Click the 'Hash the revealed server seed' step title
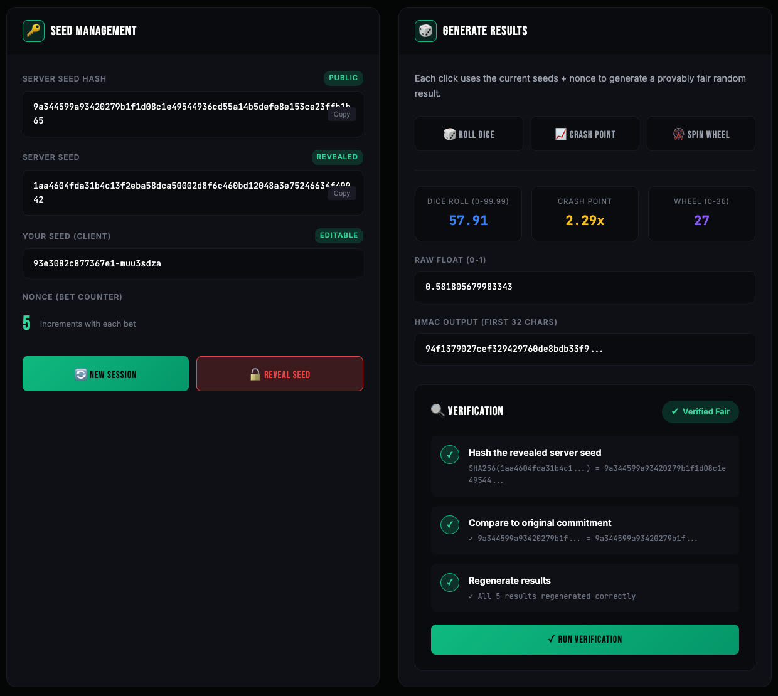 tap(535, 453)
